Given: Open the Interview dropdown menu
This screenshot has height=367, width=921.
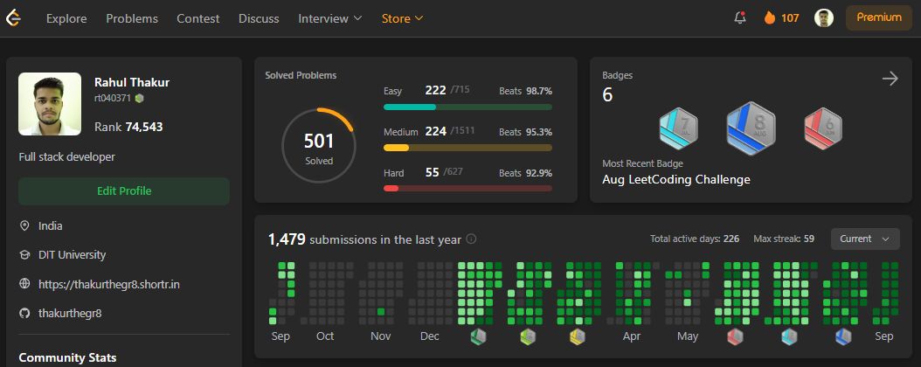Looking at the screenshot, I should [330, 18].
